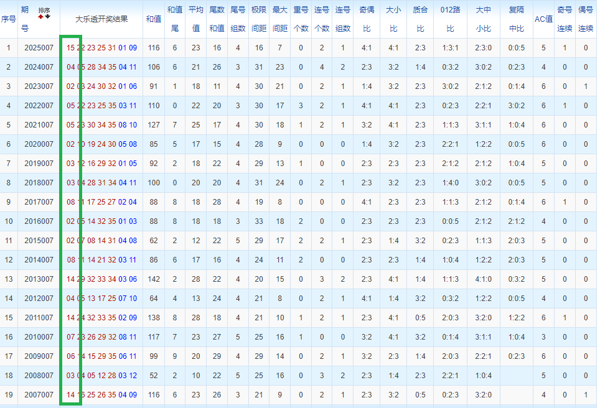This screenshot has height=408, width=600.
Task: Click period number 2023007
Action: pos(39,86)
